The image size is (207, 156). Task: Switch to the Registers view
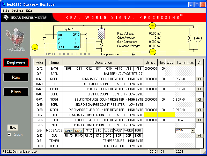pyautogui.click(x=16, y=63)
